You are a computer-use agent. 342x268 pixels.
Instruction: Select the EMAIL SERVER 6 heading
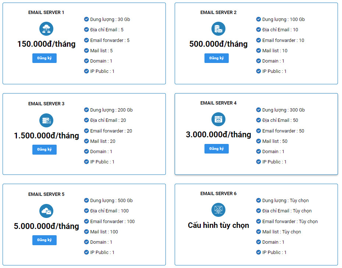pos(218,194)
